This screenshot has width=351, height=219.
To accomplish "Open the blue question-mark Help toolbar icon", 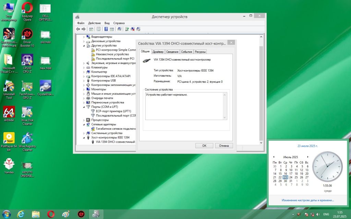I will click(106, 29).
